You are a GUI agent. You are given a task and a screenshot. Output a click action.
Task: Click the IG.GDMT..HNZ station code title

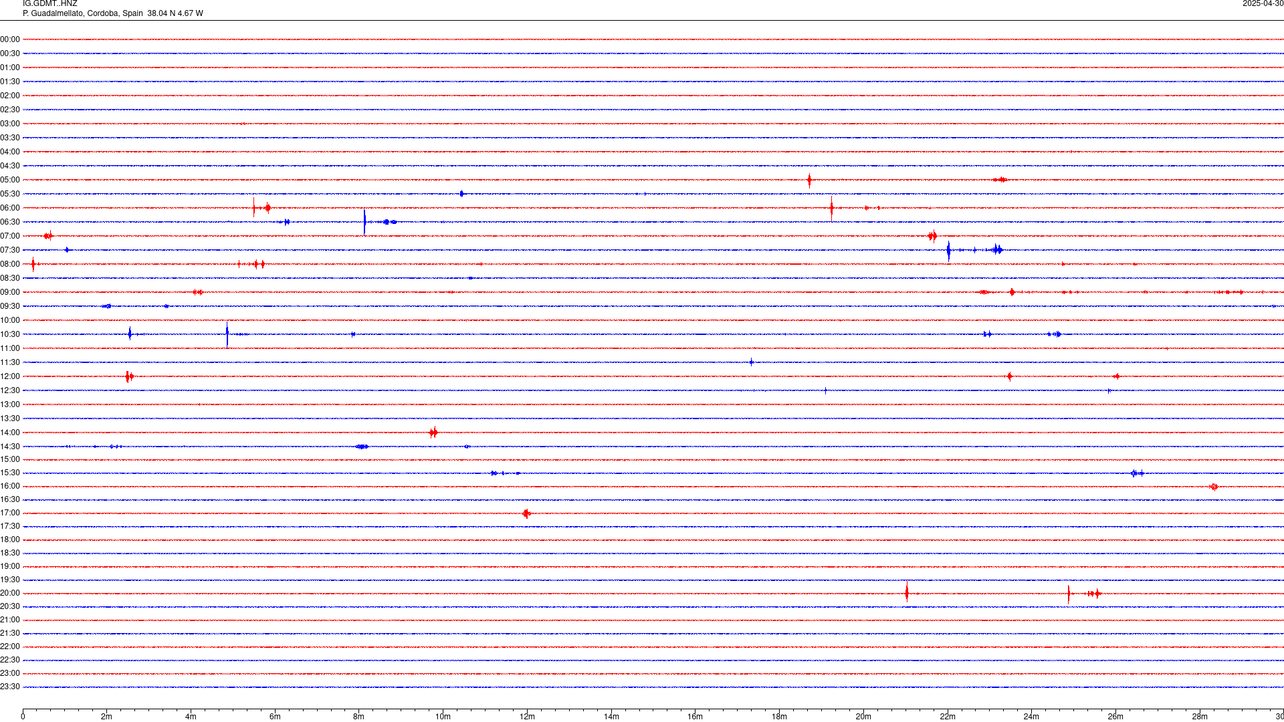[x=50, y=4]
